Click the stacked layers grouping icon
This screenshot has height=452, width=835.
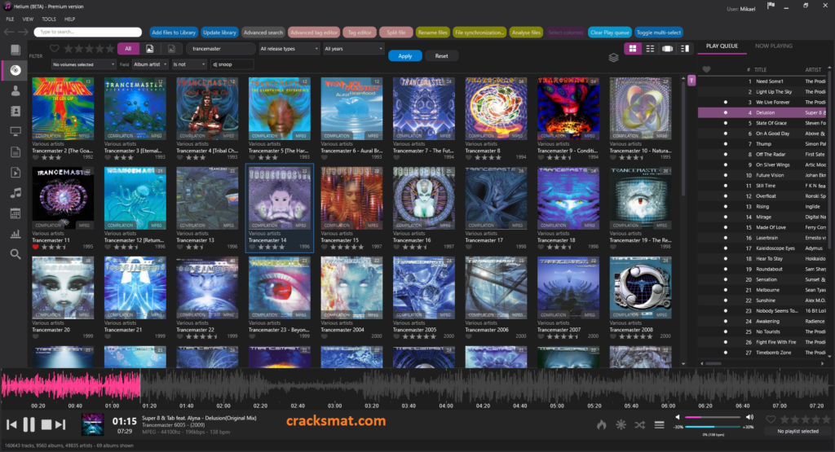click(613, 58)
